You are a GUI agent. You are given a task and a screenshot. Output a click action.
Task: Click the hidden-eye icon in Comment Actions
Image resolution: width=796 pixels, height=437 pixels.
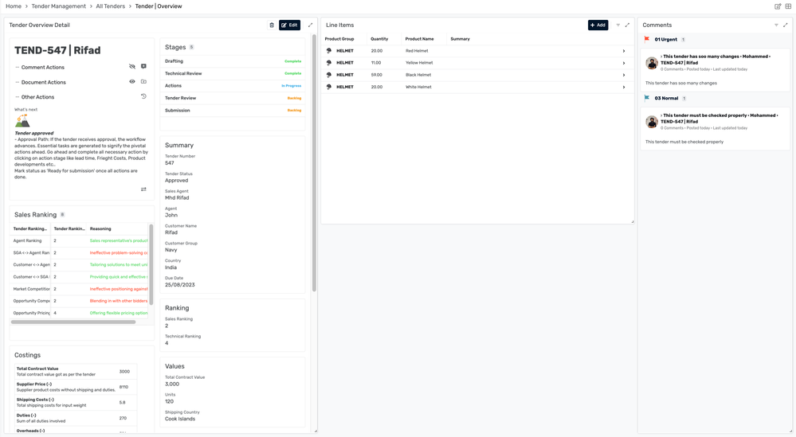[x=132, y=66]
